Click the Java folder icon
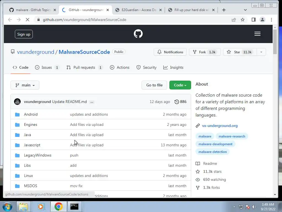The height and width of the screenshot is (212, 282). 17,135
